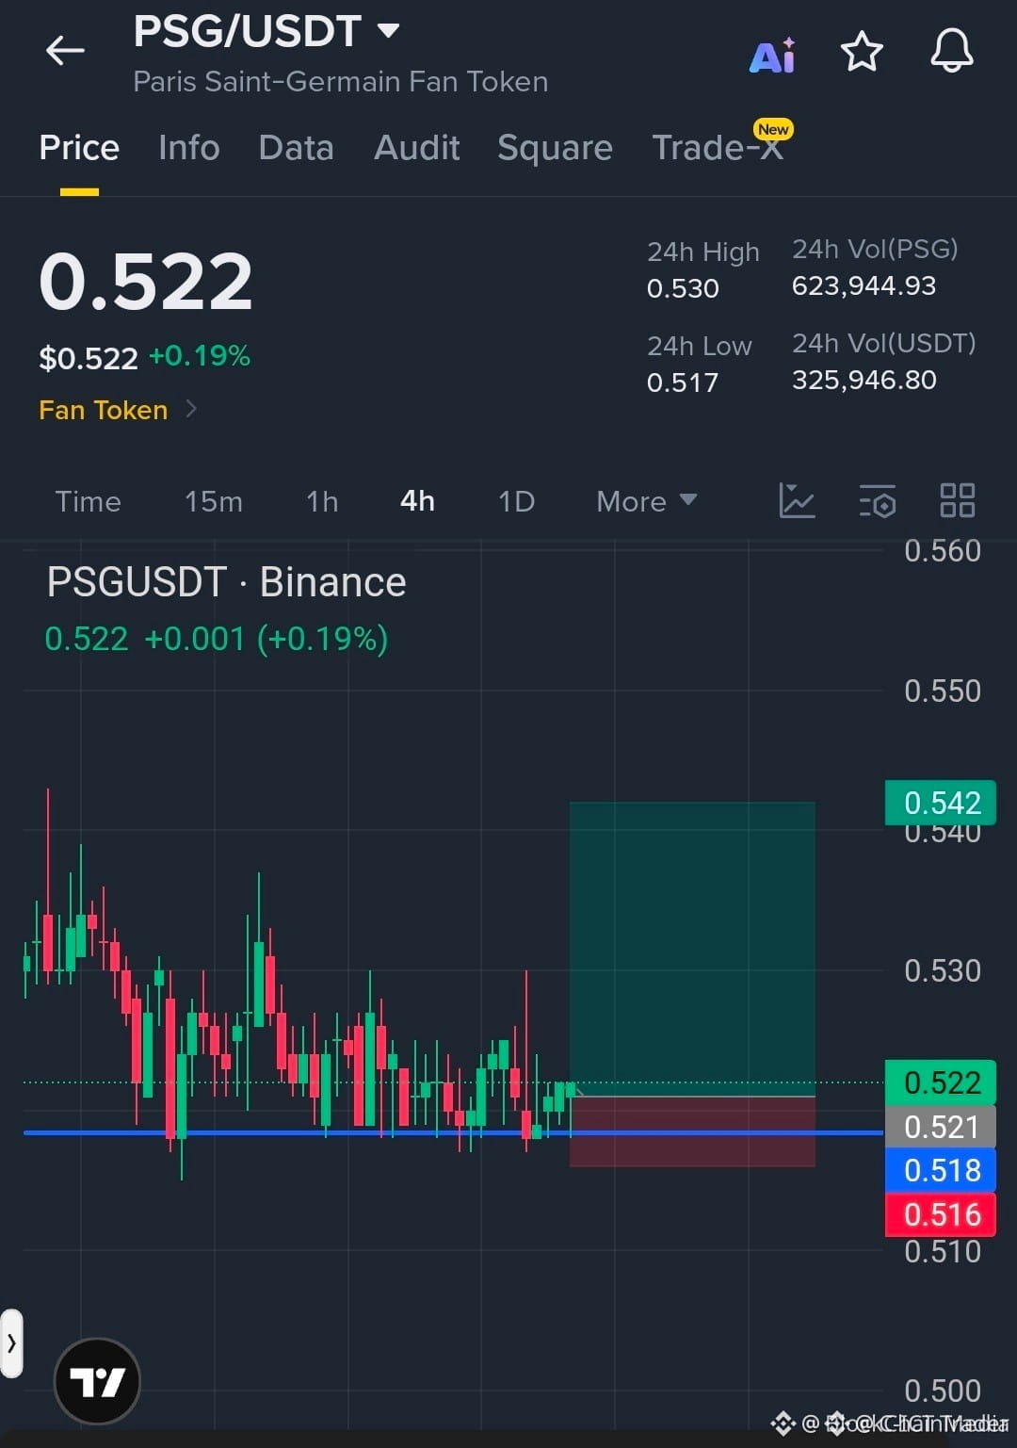Select the 1D interval

point(516,501)
